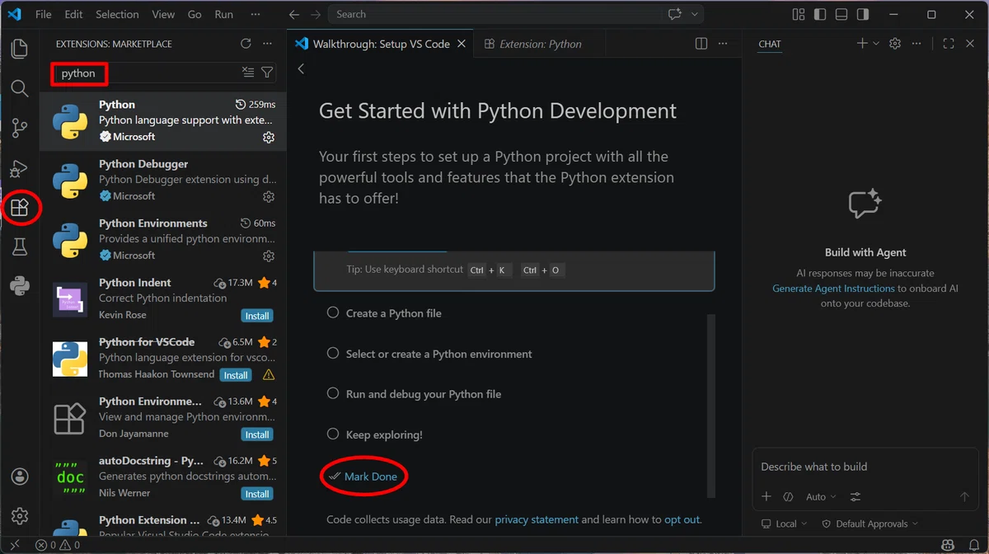Open the Accounts icon in activity bar

tap(20, 477)
